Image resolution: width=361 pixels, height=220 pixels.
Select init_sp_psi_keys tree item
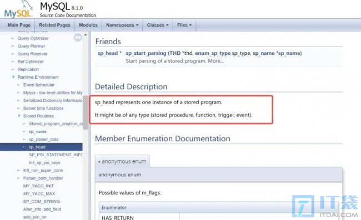pos(44,162)
